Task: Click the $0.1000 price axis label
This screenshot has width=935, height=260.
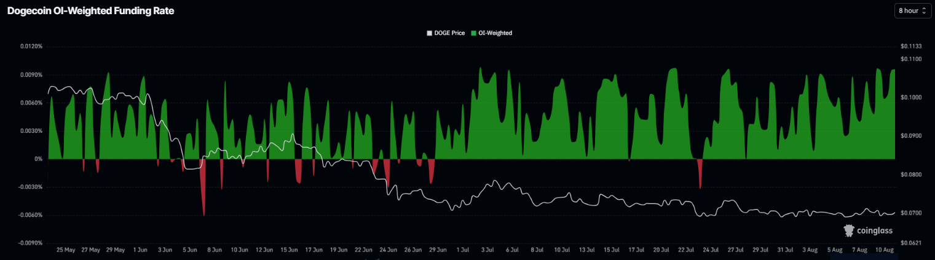Action: tap(912, 98)
